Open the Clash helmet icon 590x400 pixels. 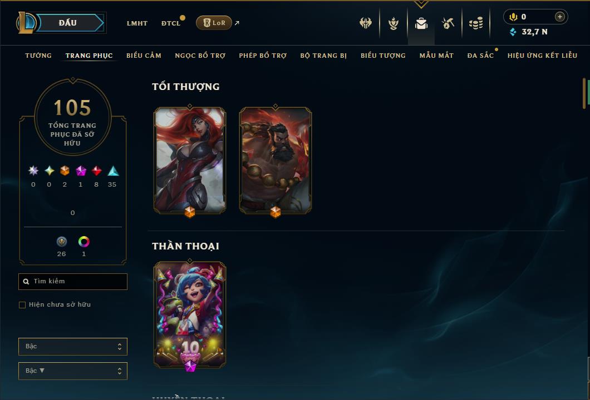pyautogui.click(x=365, y=23)
